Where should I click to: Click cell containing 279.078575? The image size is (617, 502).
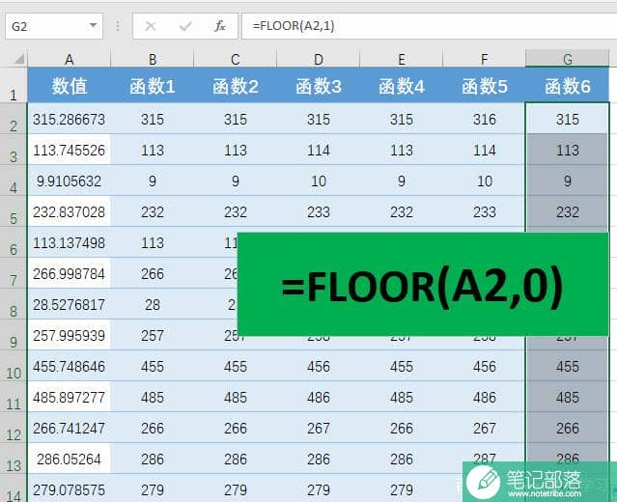[70, 489]
